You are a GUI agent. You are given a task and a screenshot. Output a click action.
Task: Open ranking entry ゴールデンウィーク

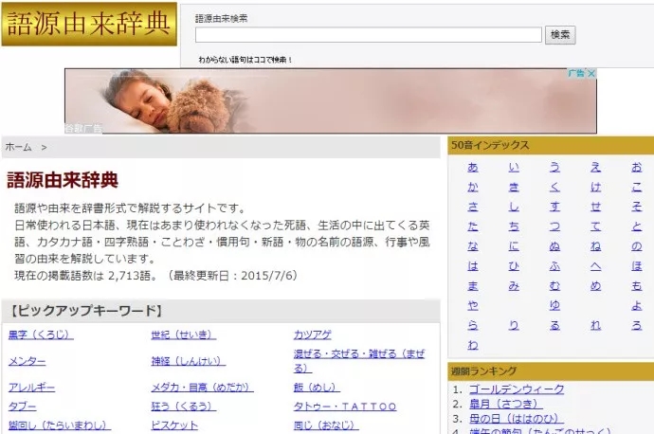[x=517, y=389]
